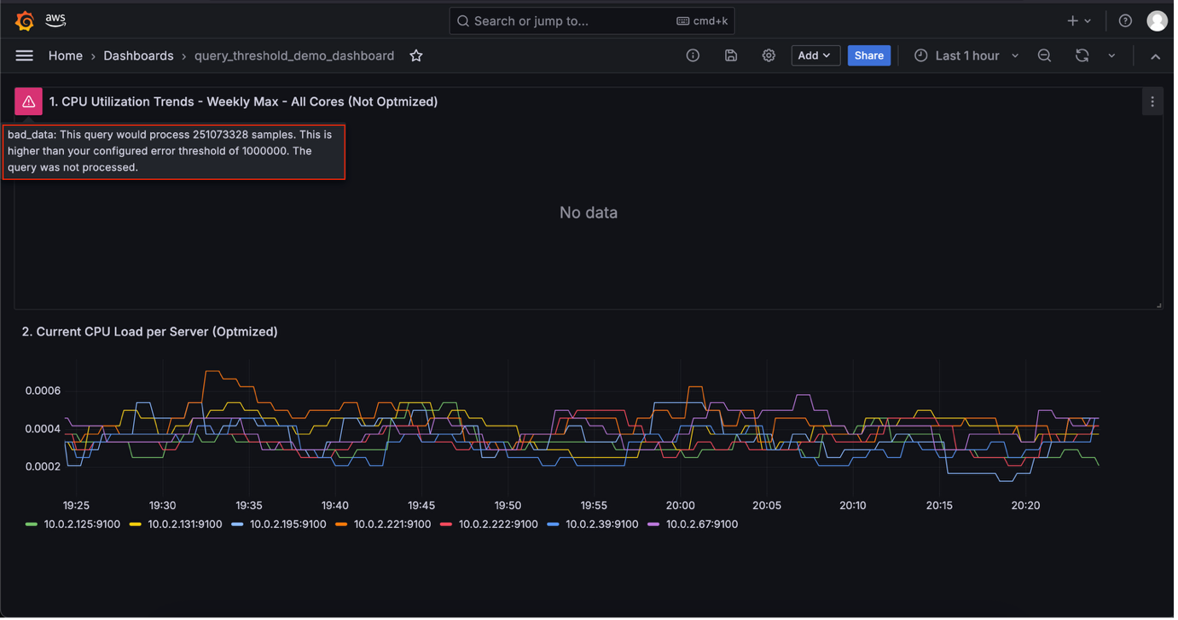Navigate to Dashboards via breadcrumb link
Screen dimensions: 1178x620
[x=138, y=55]
